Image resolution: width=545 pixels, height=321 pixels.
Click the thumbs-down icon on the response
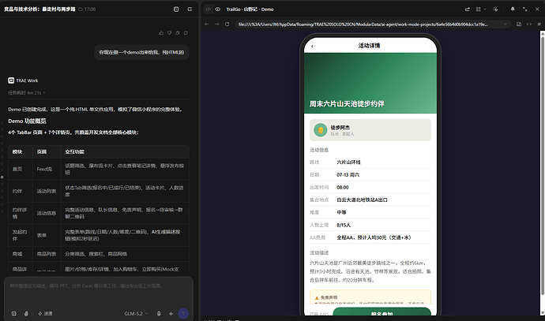pos(170,33)
